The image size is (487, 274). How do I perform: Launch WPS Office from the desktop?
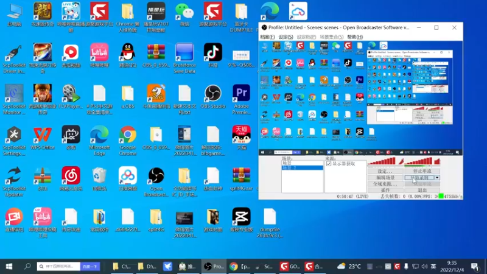tap(43, 138)
